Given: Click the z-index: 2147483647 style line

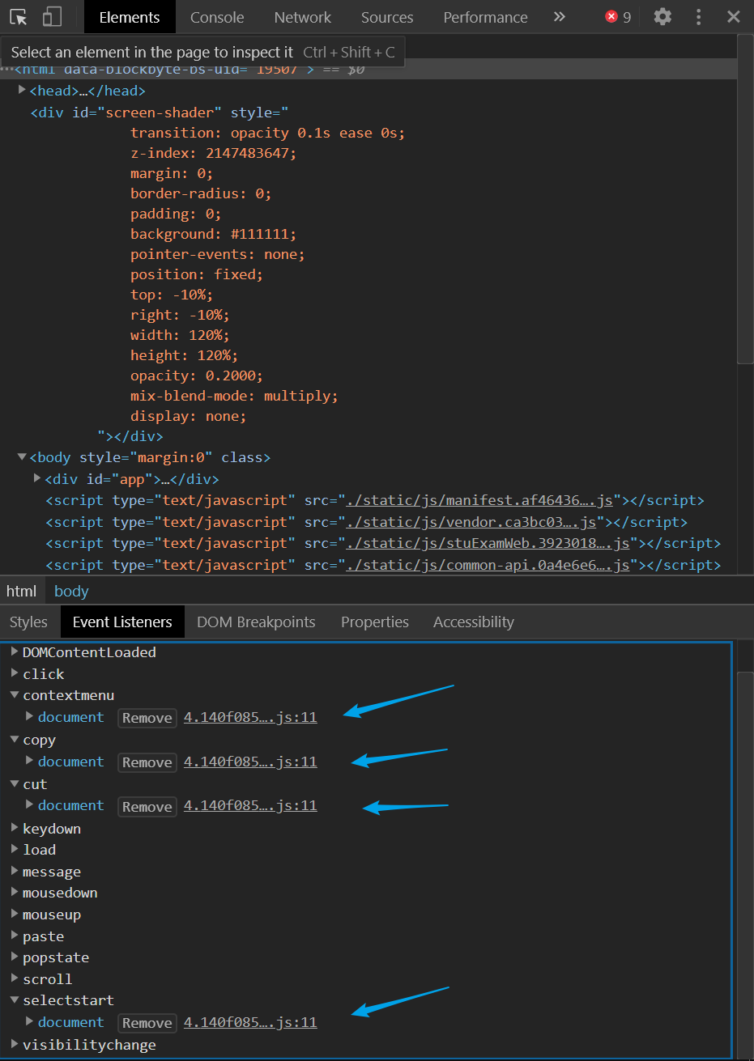Looking at the screenshot, I should [x=214, y=153].
